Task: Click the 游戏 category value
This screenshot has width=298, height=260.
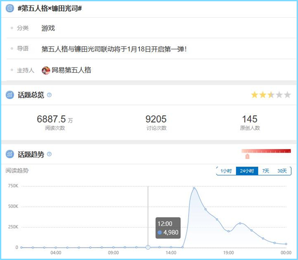Action: click(48, 28)
